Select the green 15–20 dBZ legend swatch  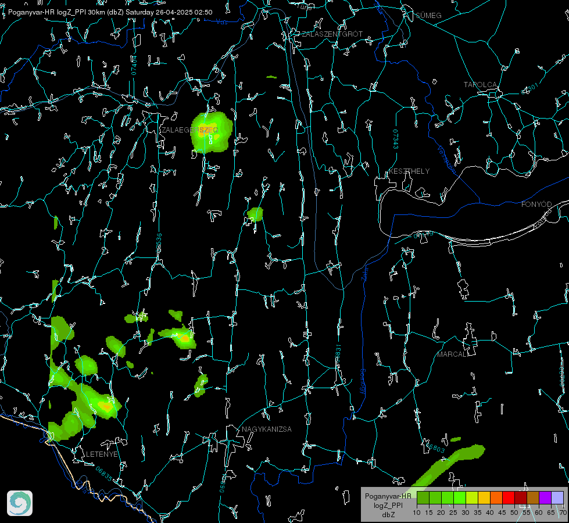[x=435, y=497]
